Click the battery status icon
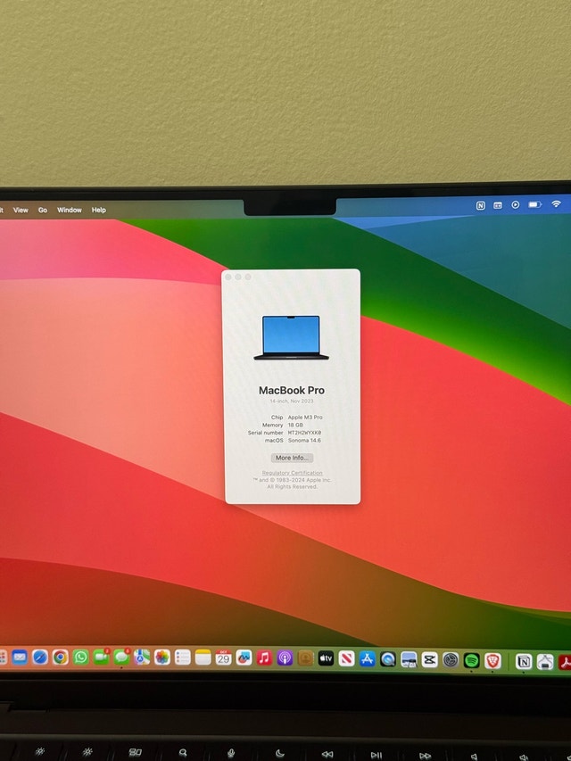The height and width of the screenshot is (761, 571). [x=534, y=205]
